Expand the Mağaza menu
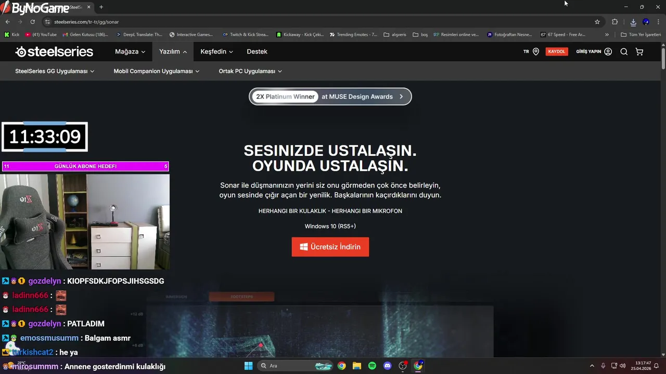The width and height of the screenshot is (666, 374). 130,51
